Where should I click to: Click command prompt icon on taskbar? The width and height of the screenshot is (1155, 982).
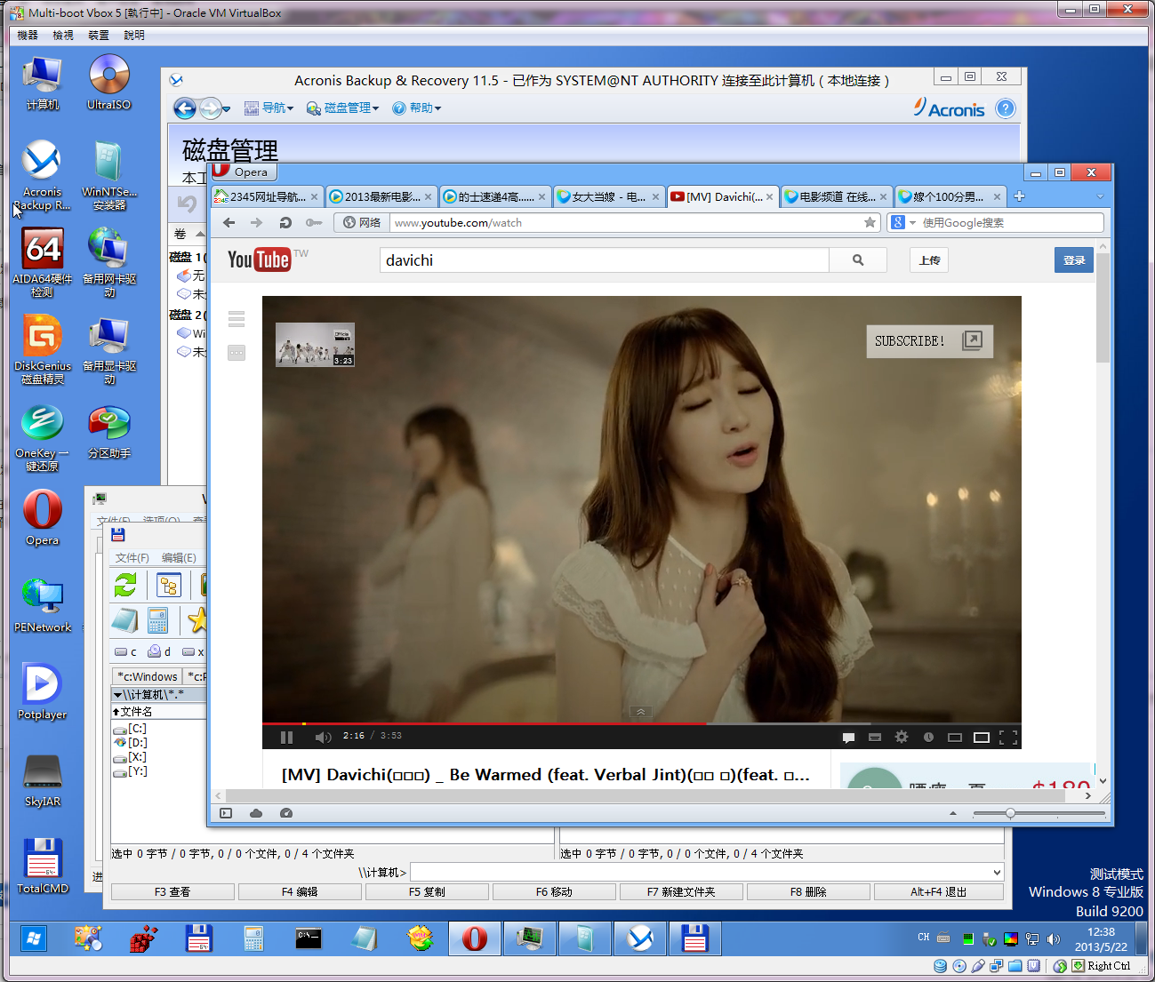point(309,938)
